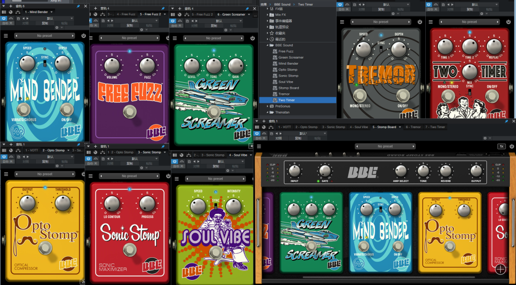Image resolution: width=516 pixels, height=285 pixels.
Task: Open hamburger menu in Mind Bender plugin
Action: (x=6, y=36)
